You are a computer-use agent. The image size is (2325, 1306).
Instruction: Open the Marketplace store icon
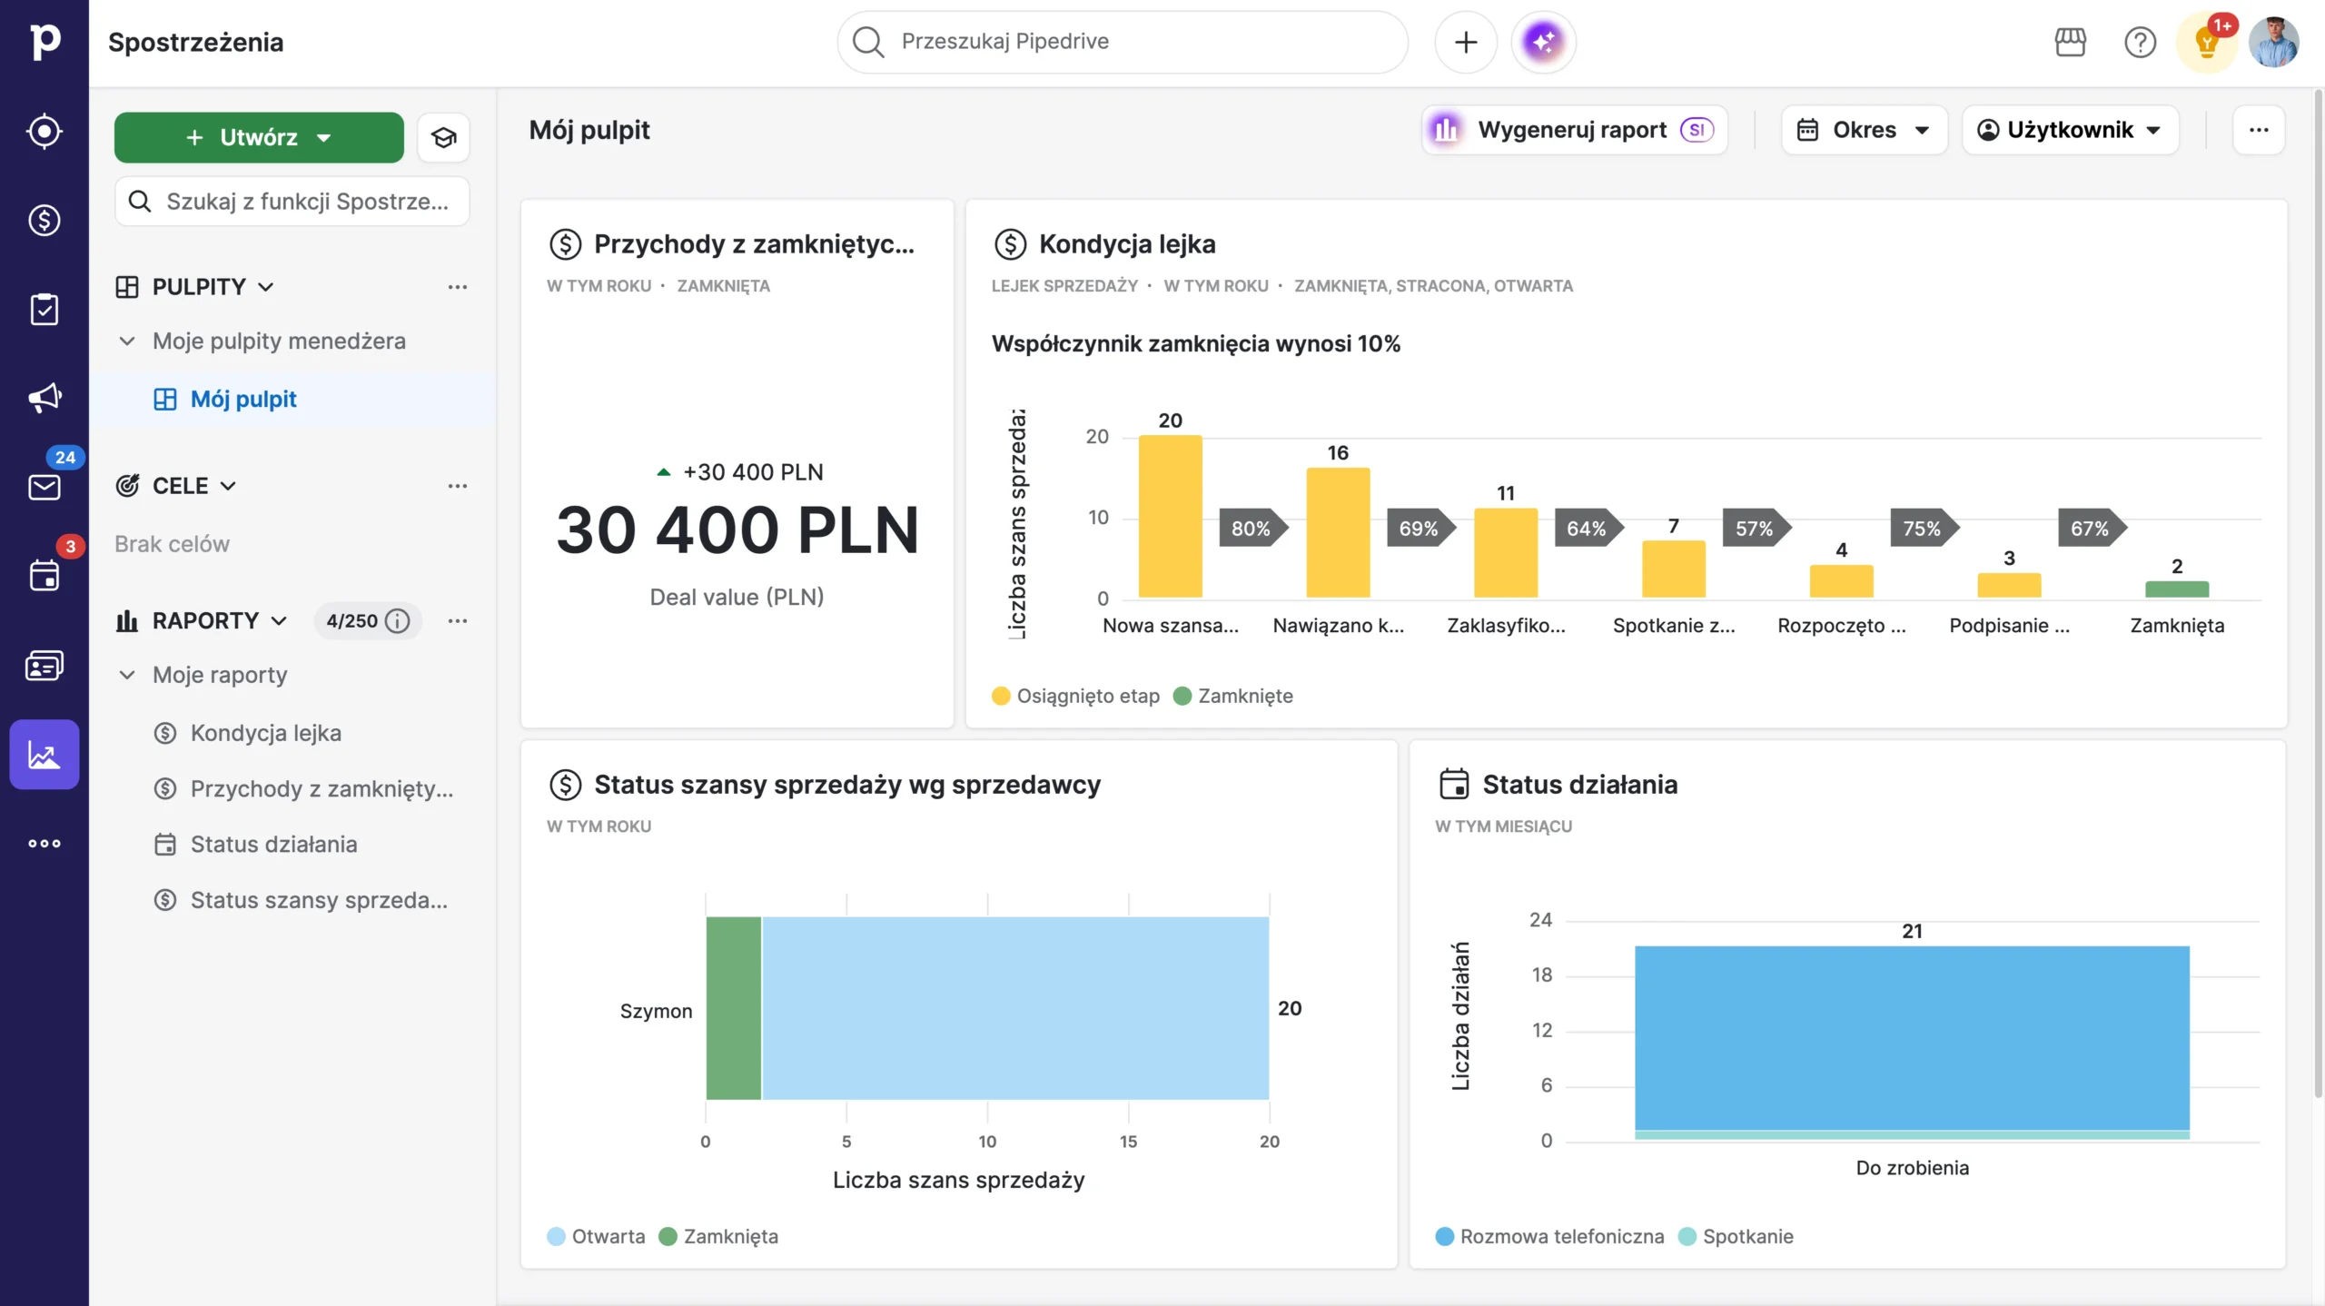click(x=2071, y=42)
